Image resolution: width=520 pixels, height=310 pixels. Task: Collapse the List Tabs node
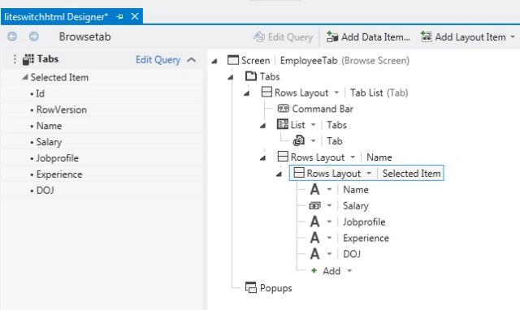point(262,126)
